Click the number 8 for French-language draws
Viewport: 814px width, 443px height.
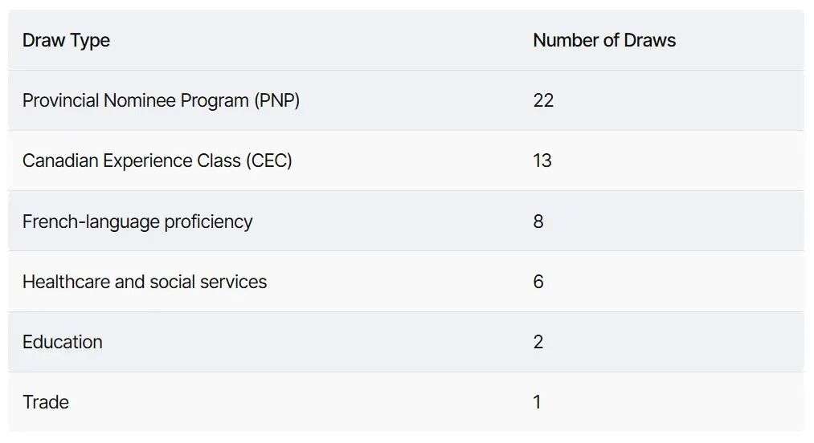538,221
